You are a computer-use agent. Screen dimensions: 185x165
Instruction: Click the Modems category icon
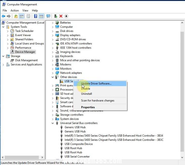tap(57, 64)
